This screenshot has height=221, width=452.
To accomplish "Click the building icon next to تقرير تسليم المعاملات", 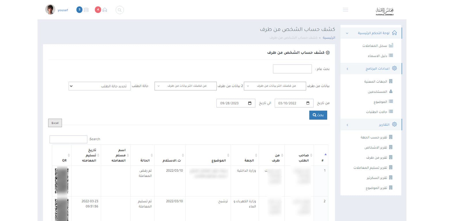I will [391, 167].
